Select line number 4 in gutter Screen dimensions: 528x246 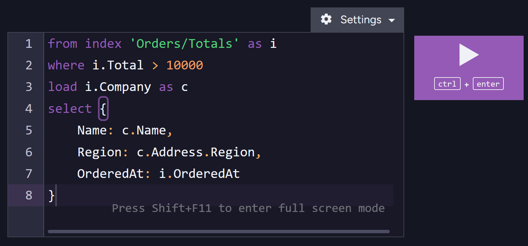(x=29, y=109)
